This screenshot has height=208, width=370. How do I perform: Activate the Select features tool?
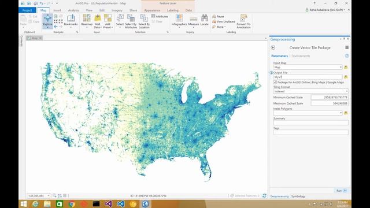[120, 21]
